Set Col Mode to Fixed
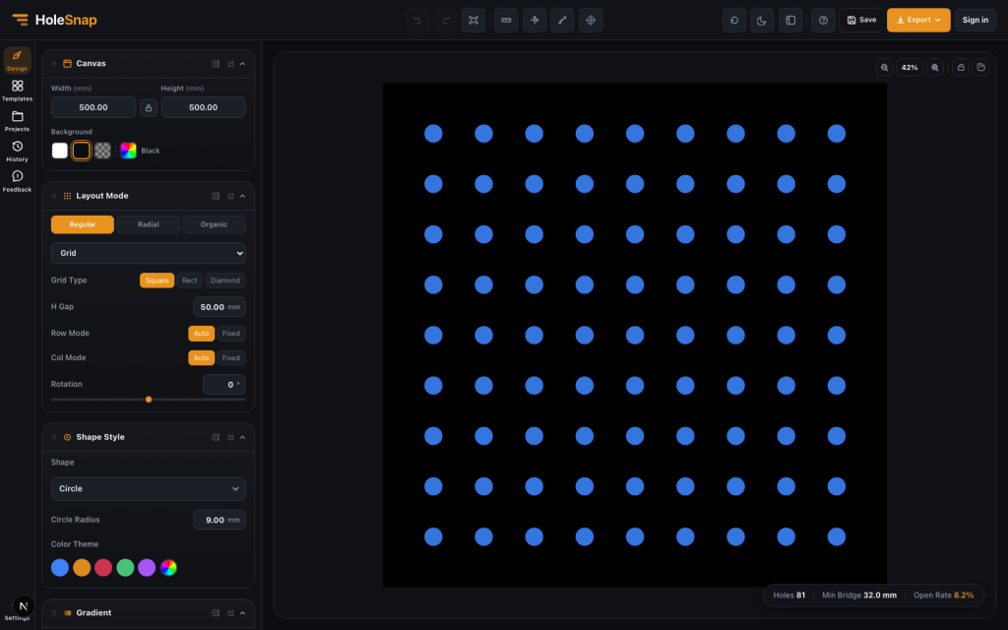The image size is (1008, 630). (x=230, y=357)
